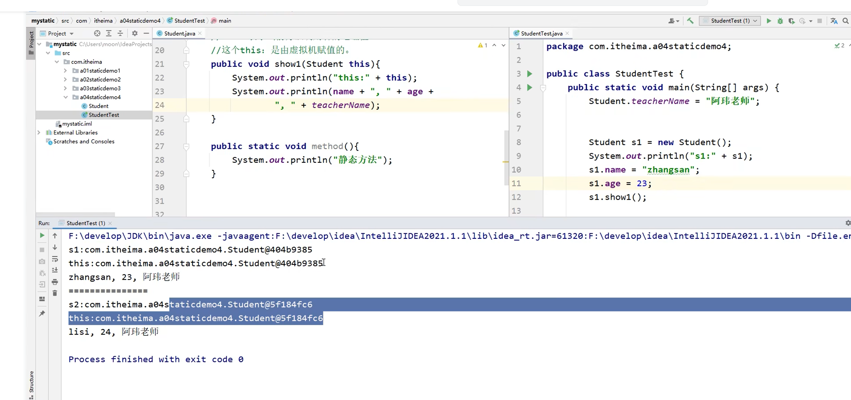Run the program using the green Run icon
The image size is (851, 400).
(x=768, y=21)
